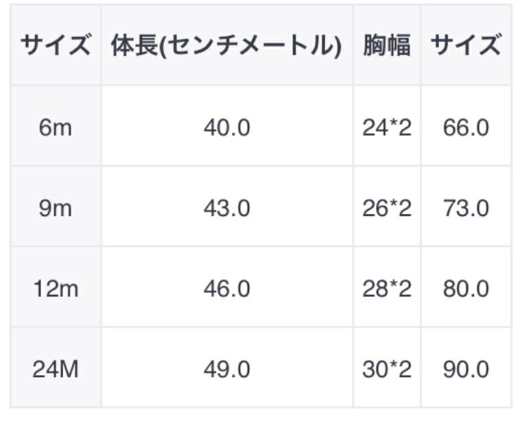Select the サイズ header above 66.0

click(x=466, y=46)
